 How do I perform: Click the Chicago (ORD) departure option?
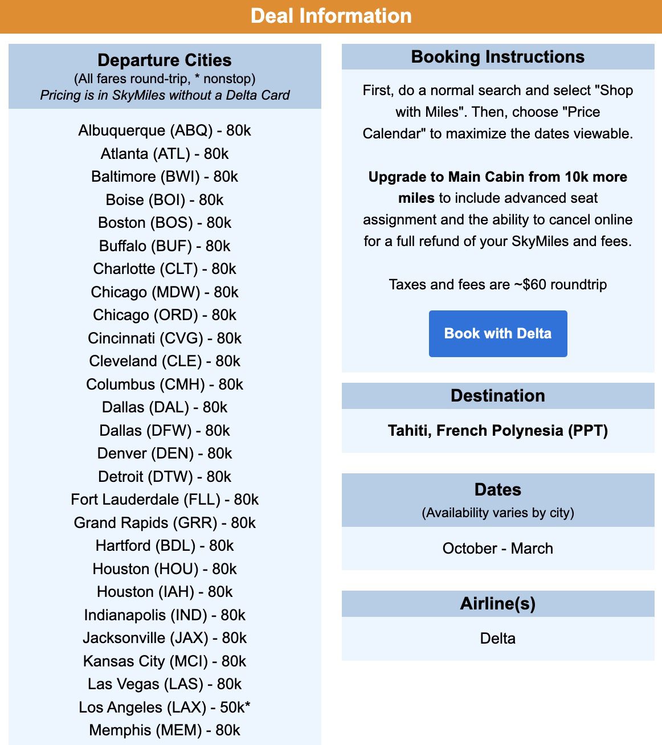pyautogui.click(x=165, y=314)
